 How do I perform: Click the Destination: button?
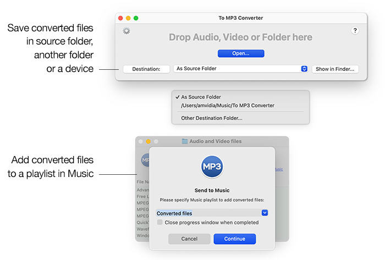click(x=146, y=69)
